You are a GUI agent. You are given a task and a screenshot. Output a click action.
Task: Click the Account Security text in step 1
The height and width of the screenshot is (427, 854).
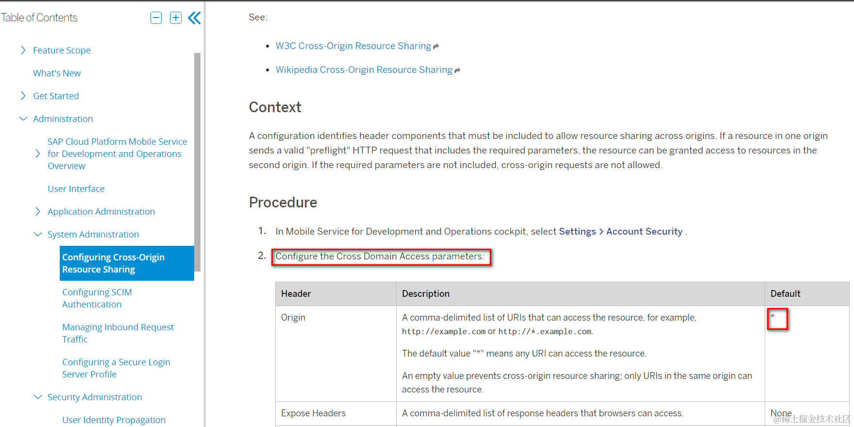click(644, 231)
